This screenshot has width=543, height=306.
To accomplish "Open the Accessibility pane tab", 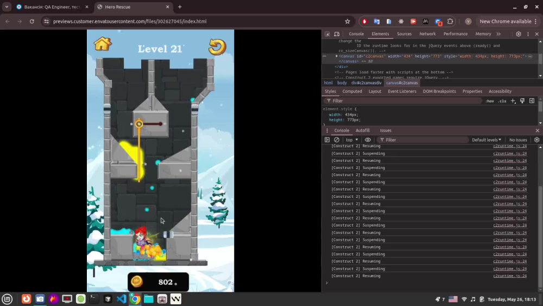I will [x=500, y=91].
